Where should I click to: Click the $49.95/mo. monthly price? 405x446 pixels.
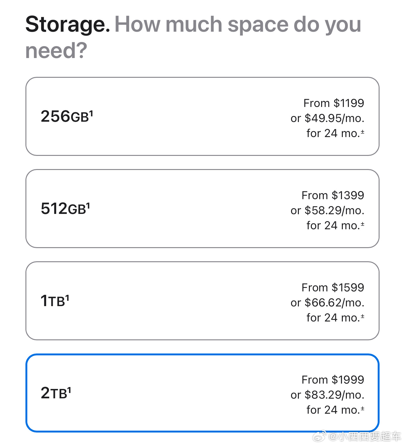point(335,118)
